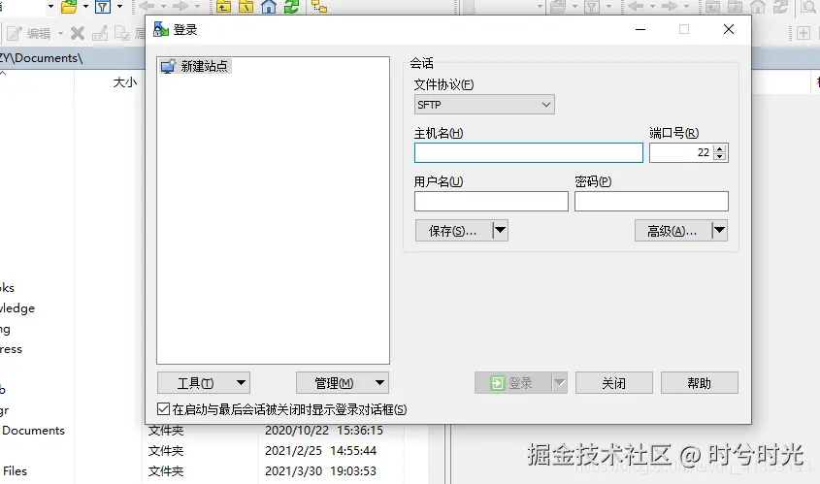The height and width of the screenshot is (484, 820).
Task: Click the find files magnifier icon at right edge
Action: [x=809, y=7]
